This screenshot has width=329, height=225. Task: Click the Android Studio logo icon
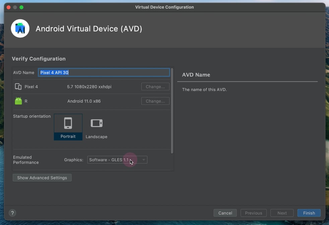[20, 28]
